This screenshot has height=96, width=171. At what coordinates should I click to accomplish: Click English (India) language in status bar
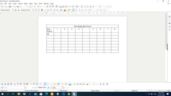[x=95, y=91]
